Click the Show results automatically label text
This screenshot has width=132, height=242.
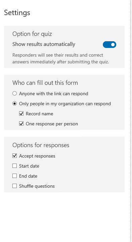44,44
